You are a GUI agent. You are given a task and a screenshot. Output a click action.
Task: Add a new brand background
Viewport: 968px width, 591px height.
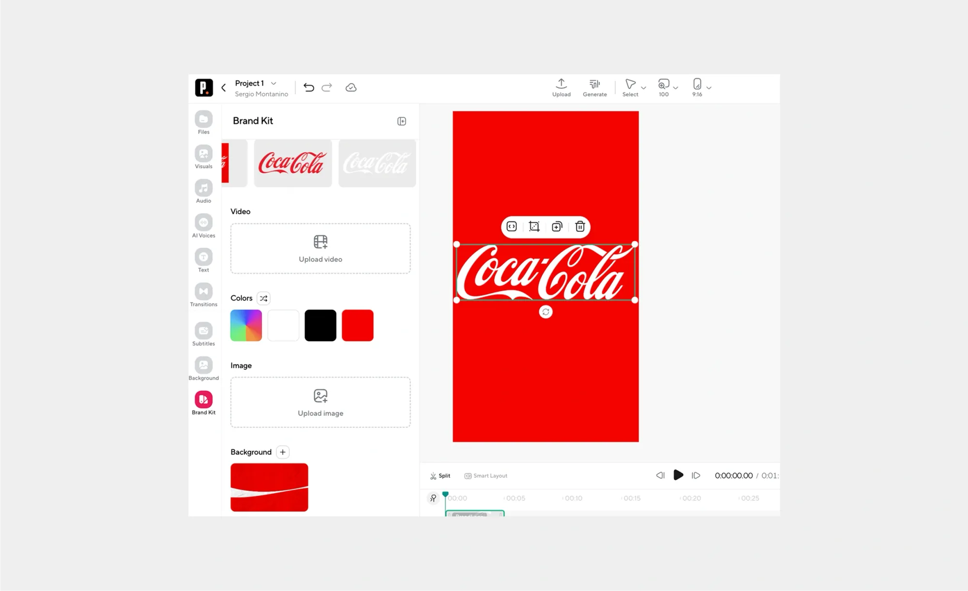click(x=283, y=452)
